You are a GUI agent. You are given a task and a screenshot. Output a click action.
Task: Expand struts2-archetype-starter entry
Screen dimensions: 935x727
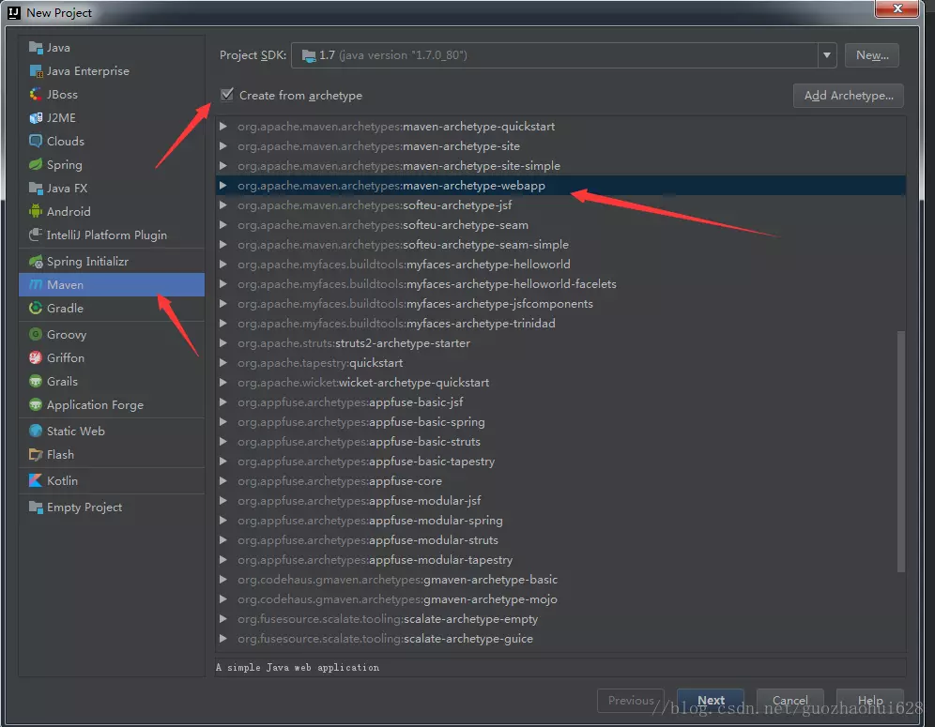[223, 343]
